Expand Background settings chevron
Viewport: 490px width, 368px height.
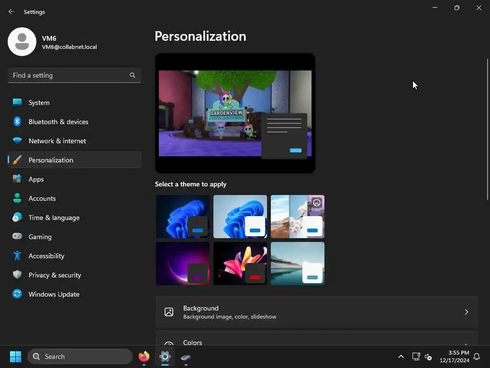click(466, 312)
